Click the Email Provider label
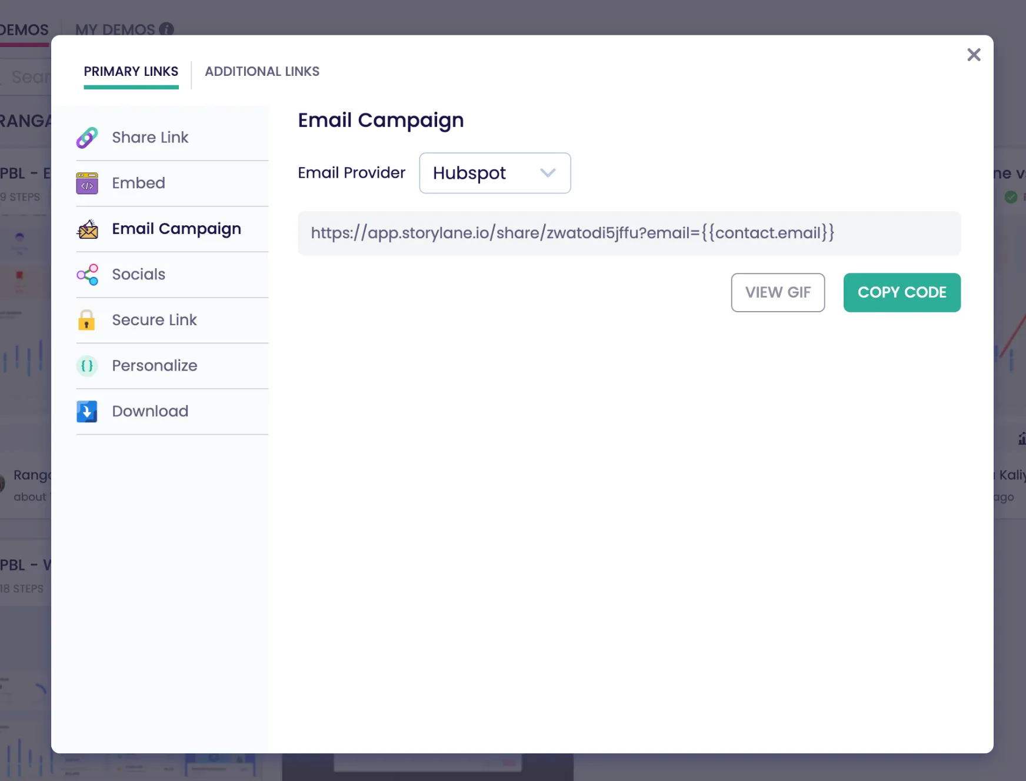Screen dimensions: 1026x781 351,173
